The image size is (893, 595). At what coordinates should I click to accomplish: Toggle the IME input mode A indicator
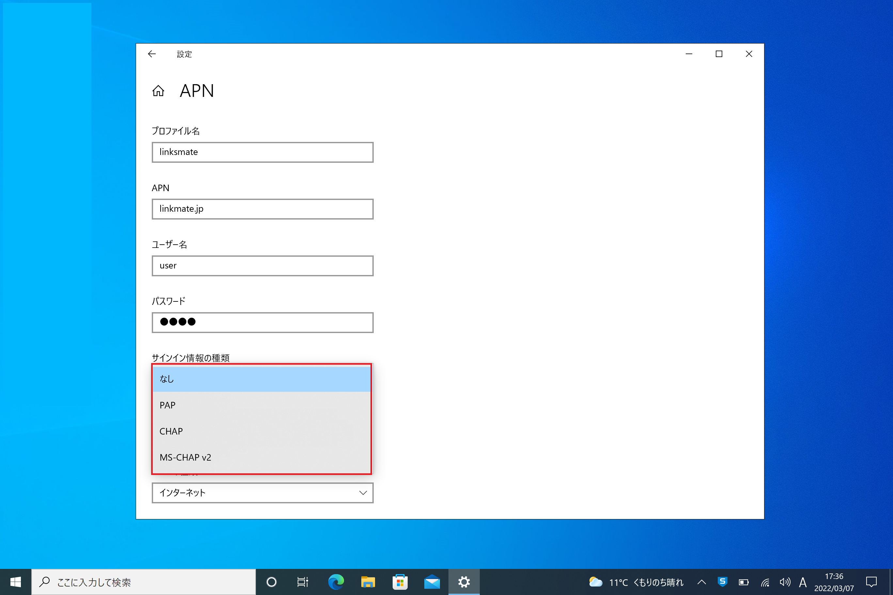pos(803,582)
